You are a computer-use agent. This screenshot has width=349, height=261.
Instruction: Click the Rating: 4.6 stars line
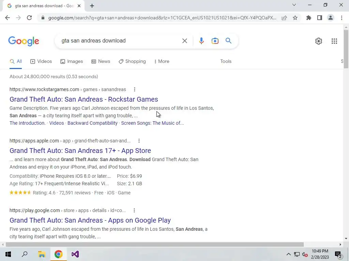(x=70, y=193)
